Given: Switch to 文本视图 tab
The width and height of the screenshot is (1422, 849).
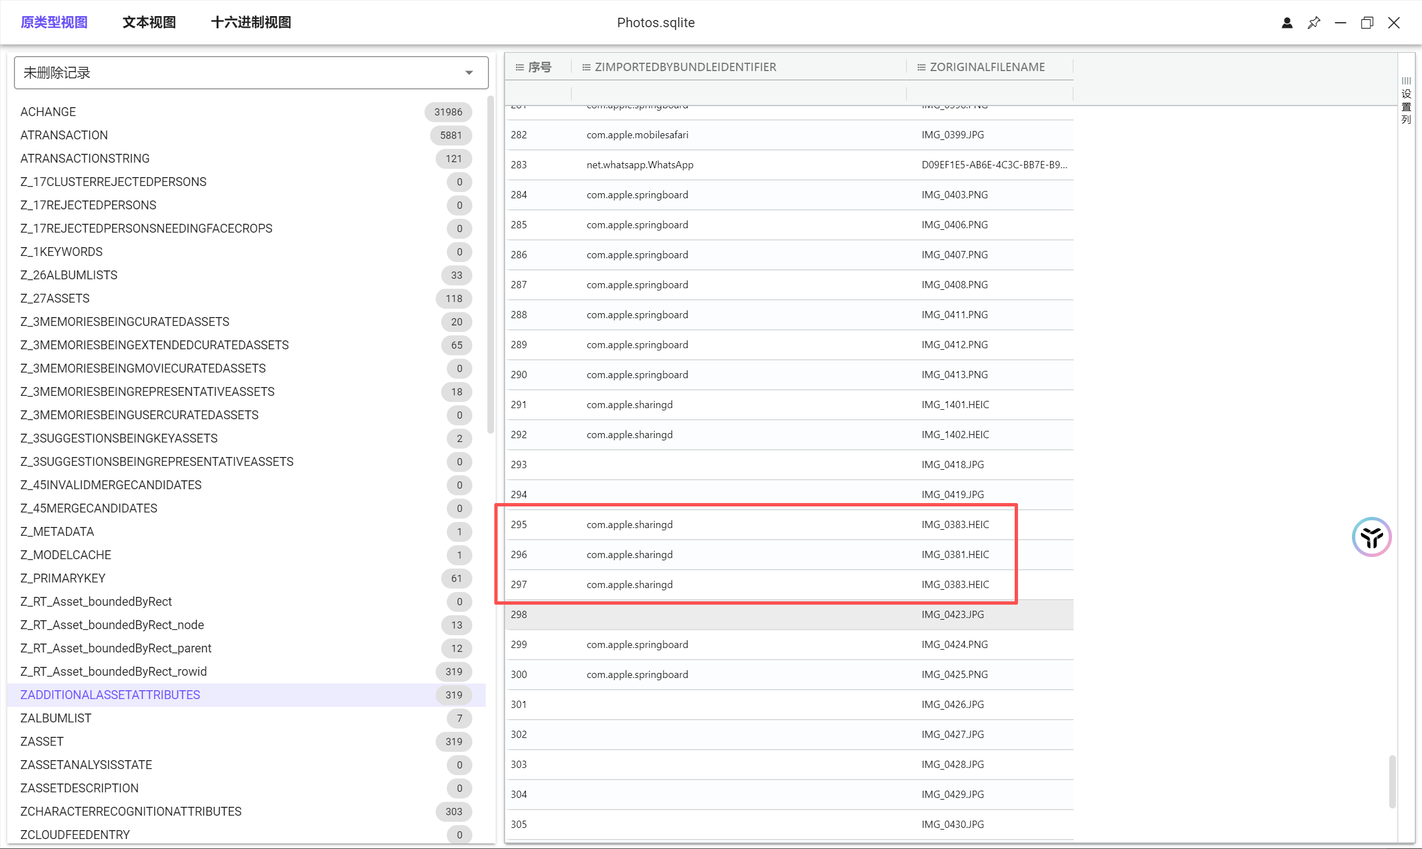Looking at the screenshot, I should pos(149,22).
